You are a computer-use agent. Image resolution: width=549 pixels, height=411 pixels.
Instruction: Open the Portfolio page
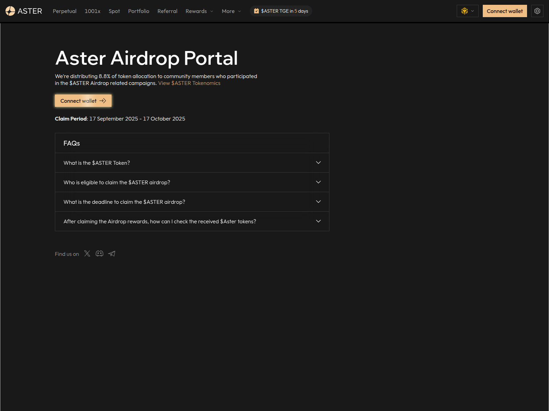139,11
